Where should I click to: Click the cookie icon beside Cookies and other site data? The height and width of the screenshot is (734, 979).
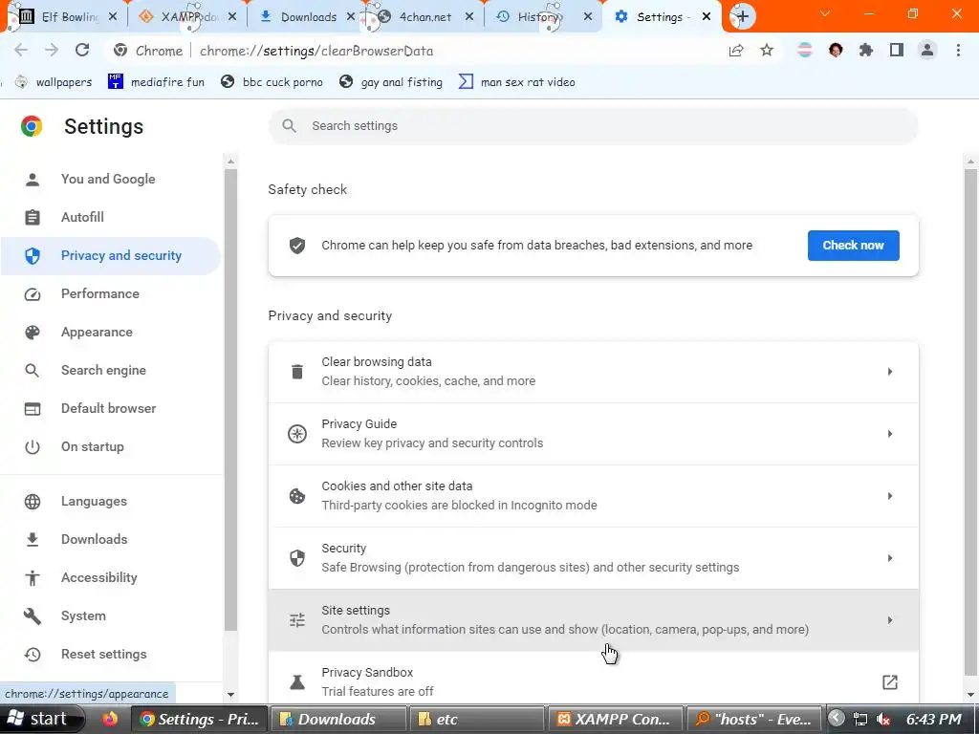click(x=297, y=496)
